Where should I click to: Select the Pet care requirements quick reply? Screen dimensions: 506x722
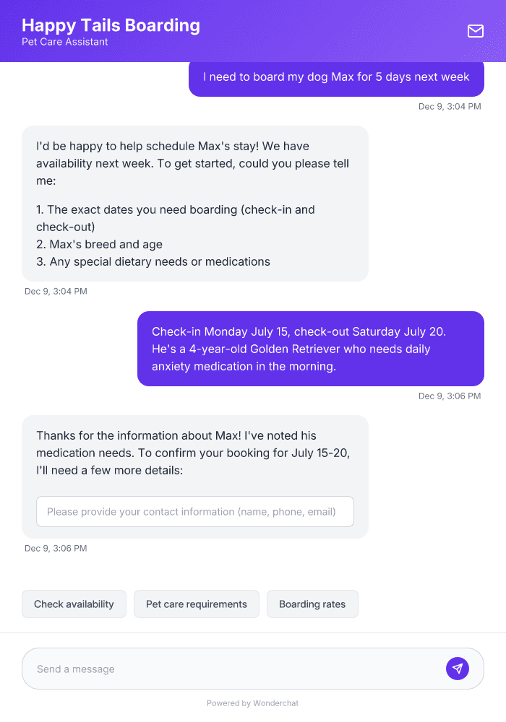pos(196,604)
